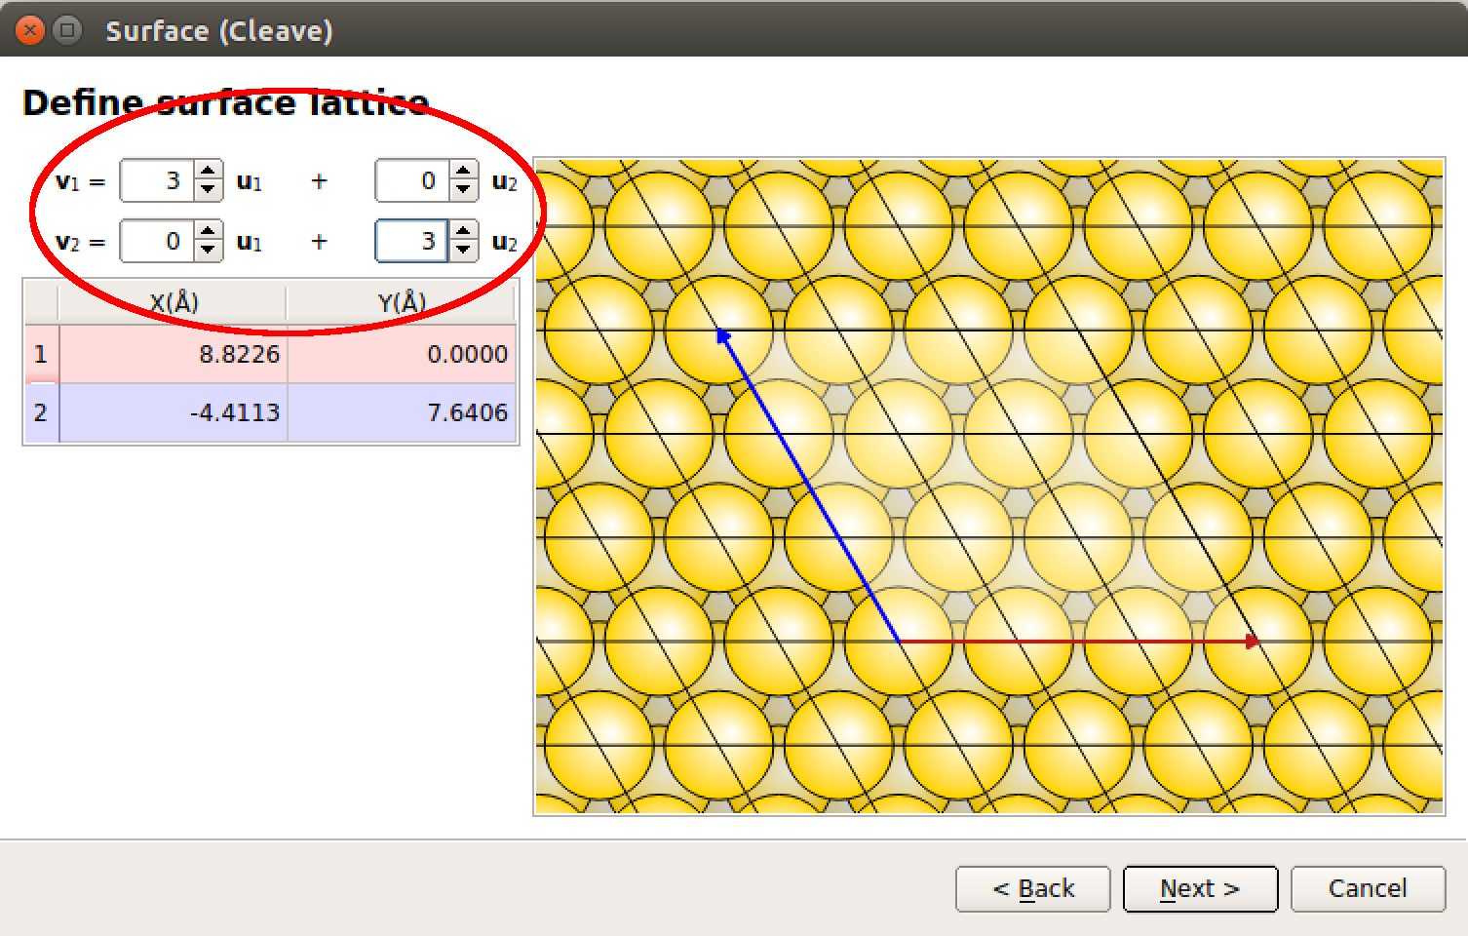Click the cell with value -4.4113
This screenshot has height=936, width=1468.
[174, 412]
